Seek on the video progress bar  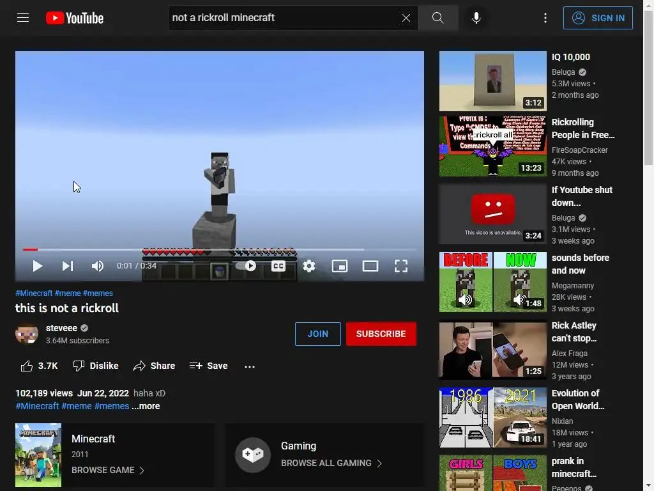(220, 250)
